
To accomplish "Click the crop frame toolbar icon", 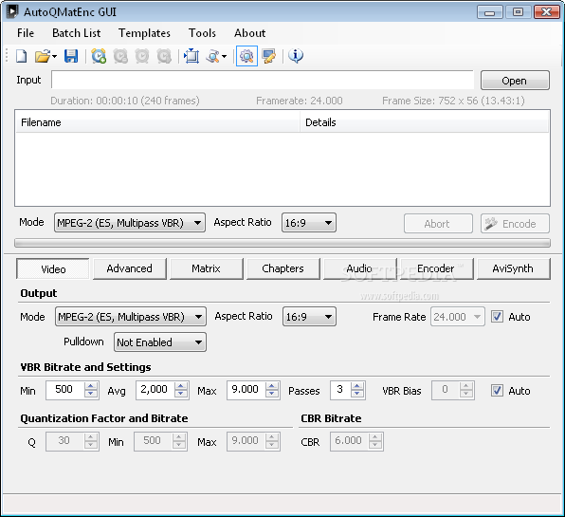I will (x=191, y=56).
